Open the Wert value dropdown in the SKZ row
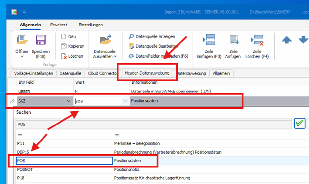The height and width of the screenshot is (184, 309). (125, 101)
